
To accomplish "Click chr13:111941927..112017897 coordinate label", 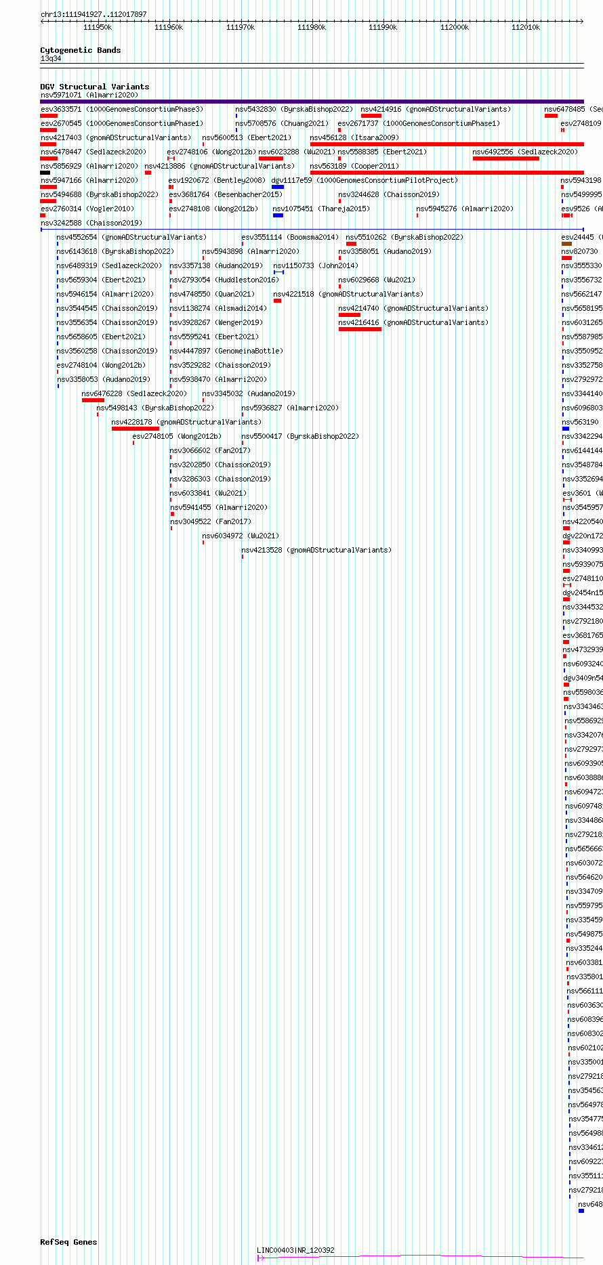I will 93,14.
